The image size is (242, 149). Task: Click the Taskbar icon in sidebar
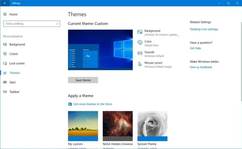tap(5, 92)
